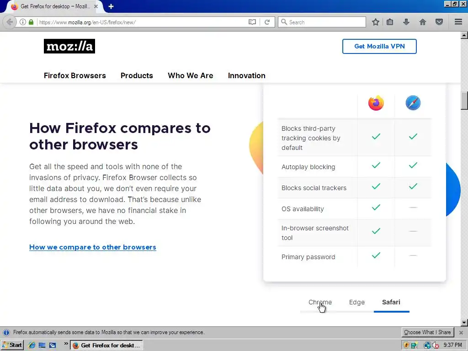The width and height of the screenshot is (468, 351).
Task: Open How we compare to other browsers link
Action: click(x=92, y=247)
